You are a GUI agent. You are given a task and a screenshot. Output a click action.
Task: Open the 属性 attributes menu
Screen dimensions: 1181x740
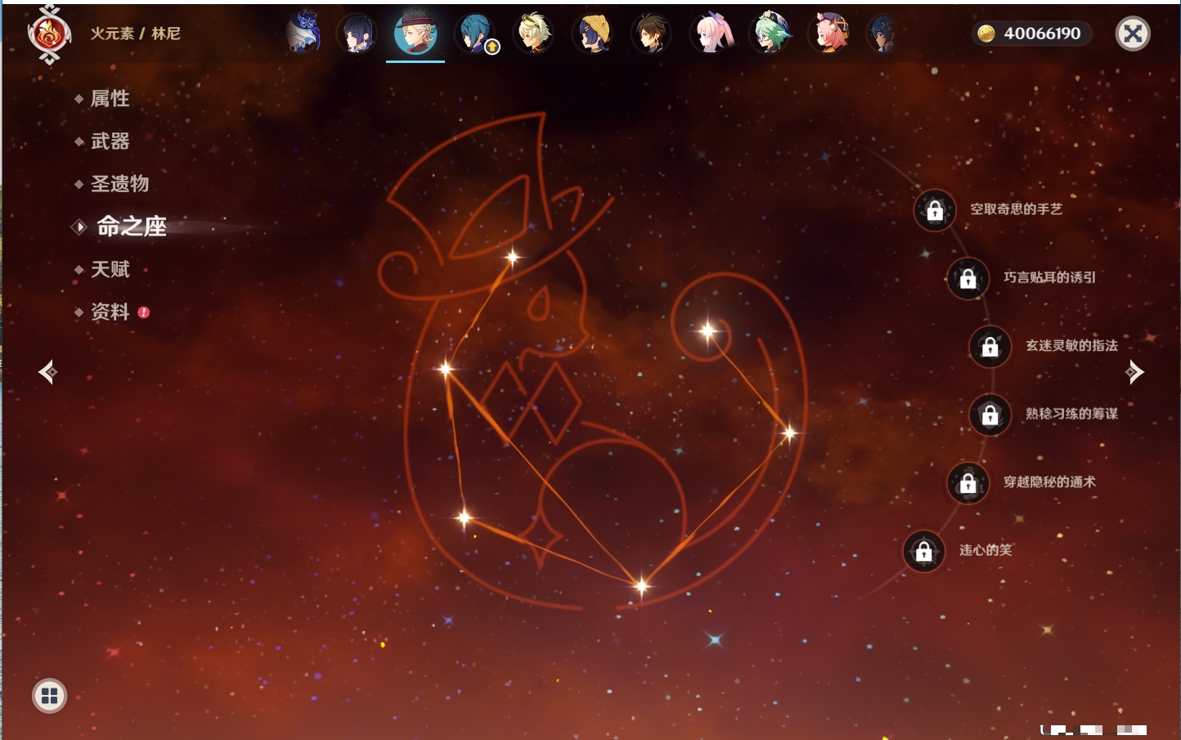(110, 99)
